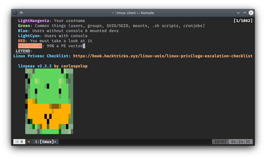The height and width of the screenshot is (159, 266).
Task: Select the tmux session 0 indicator
Action: coord(19,142)
